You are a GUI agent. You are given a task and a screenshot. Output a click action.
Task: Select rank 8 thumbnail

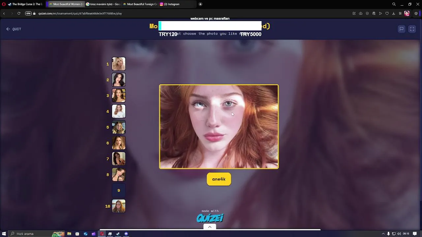point(119,174)
